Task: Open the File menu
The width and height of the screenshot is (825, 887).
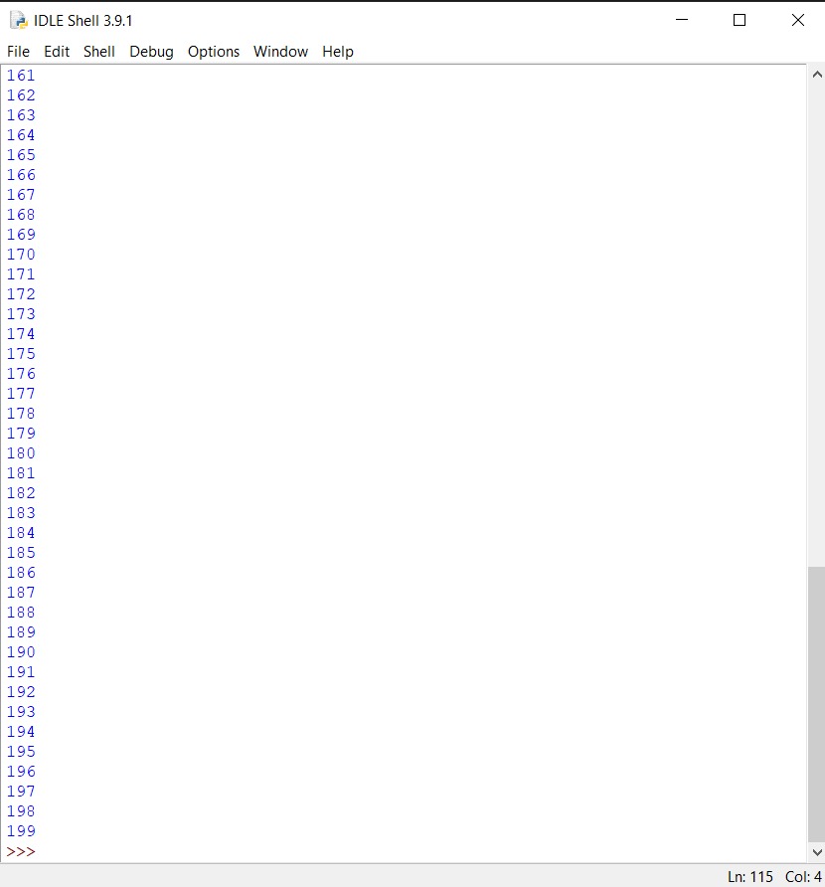Action: point(18,52)
